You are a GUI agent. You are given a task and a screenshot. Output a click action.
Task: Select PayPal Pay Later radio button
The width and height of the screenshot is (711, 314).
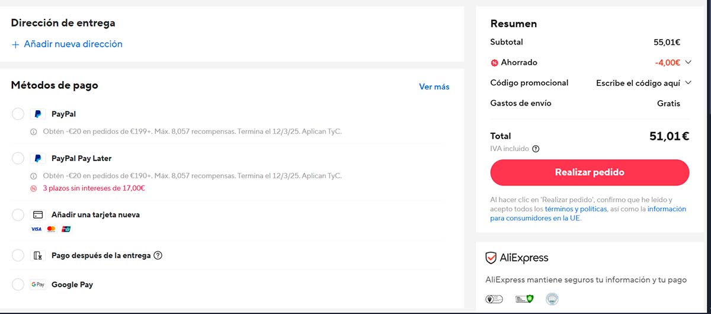[x=18, y=159]
